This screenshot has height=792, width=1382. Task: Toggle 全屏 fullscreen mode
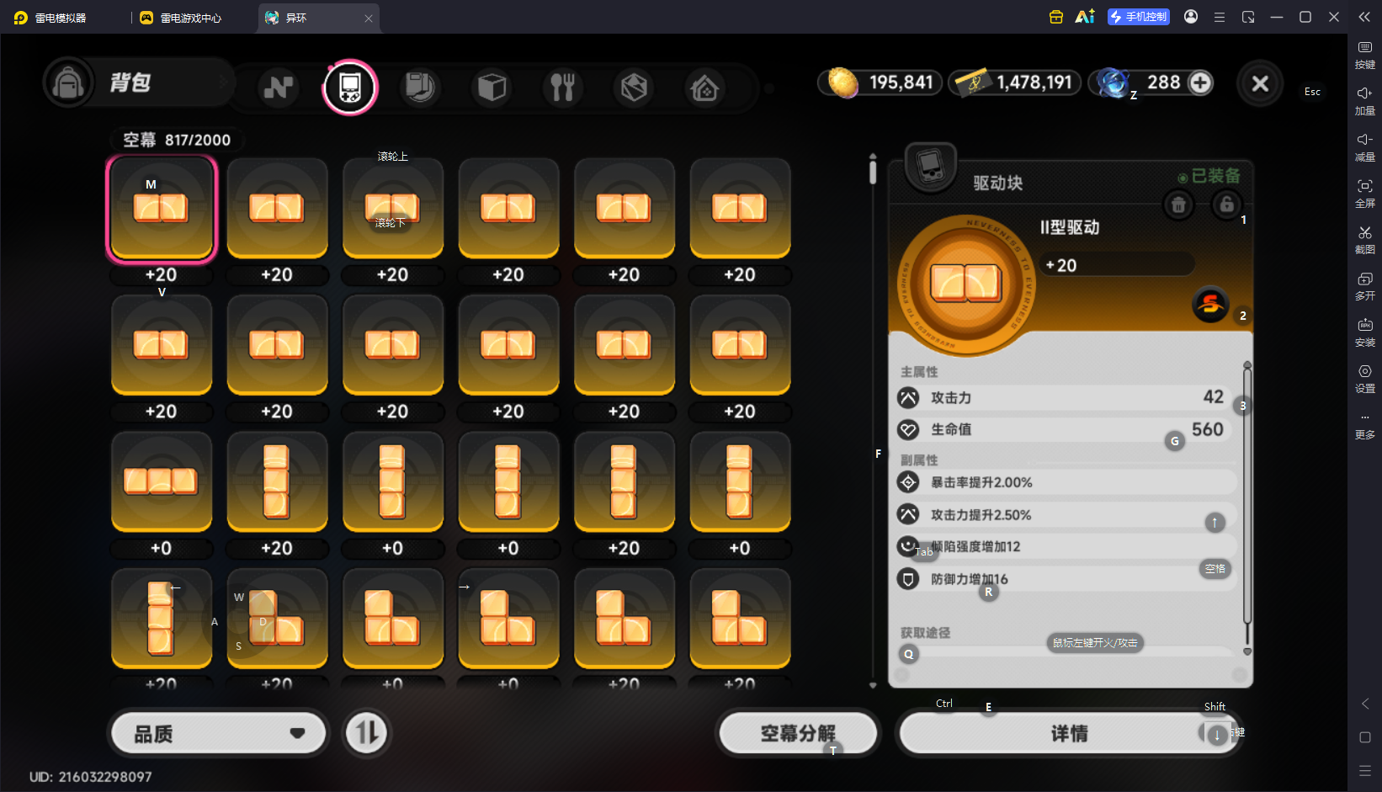(x=1364, y=193)
